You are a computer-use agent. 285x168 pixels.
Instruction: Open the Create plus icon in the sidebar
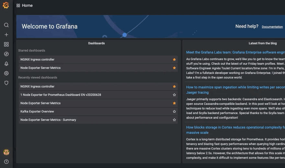(x=6, y=35)
